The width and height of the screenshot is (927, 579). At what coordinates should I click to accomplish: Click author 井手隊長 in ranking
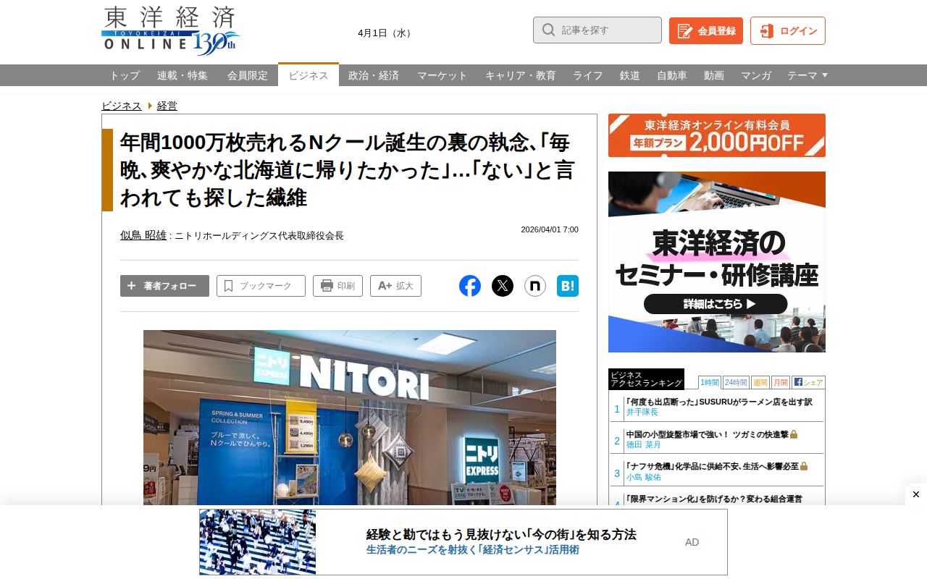click(x=642, y=412)
